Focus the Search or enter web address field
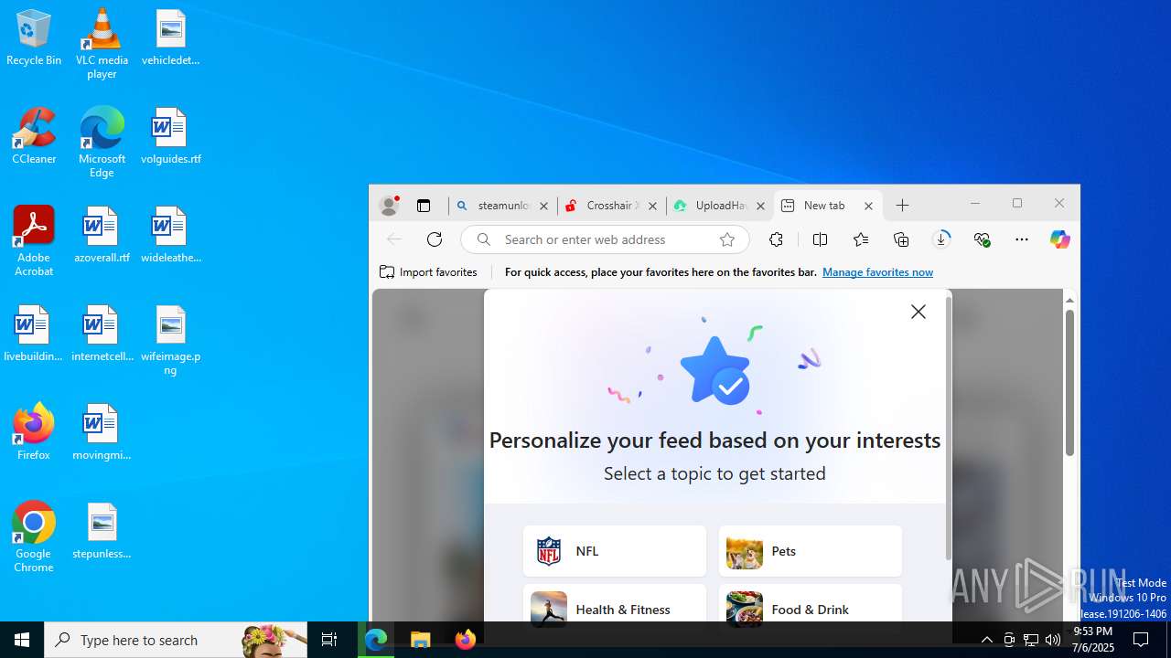The image size is (1171, 658). tap(605, 239)
